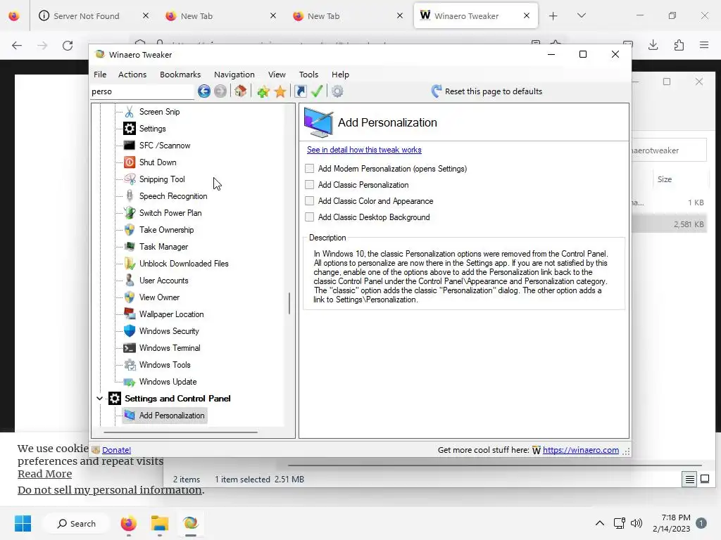Show hidden icons in system tray
Image resolution: width=721 pixels, height=540 pixels.
600,523
